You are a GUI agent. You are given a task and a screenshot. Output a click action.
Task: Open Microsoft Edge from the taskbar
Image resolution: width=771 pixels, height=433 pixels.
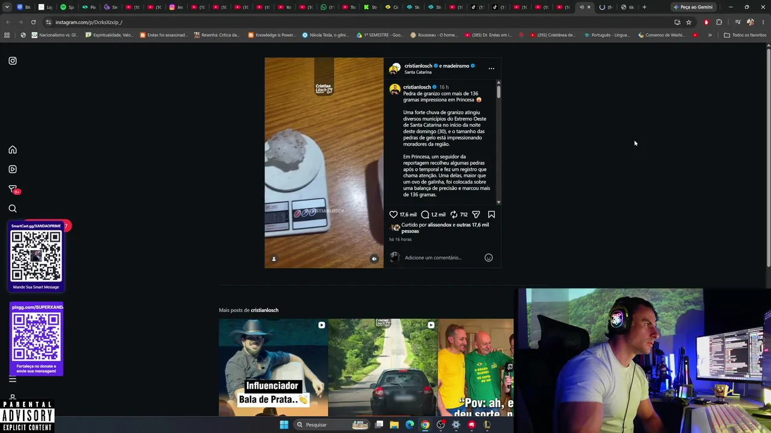(x=410, y=425)
